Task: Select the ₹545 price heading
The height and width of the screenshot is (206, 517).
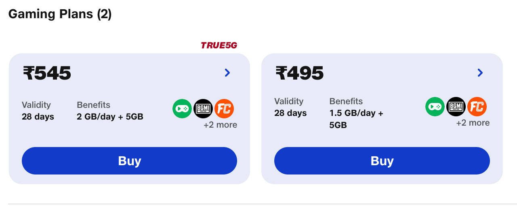Action: (47, 74)
